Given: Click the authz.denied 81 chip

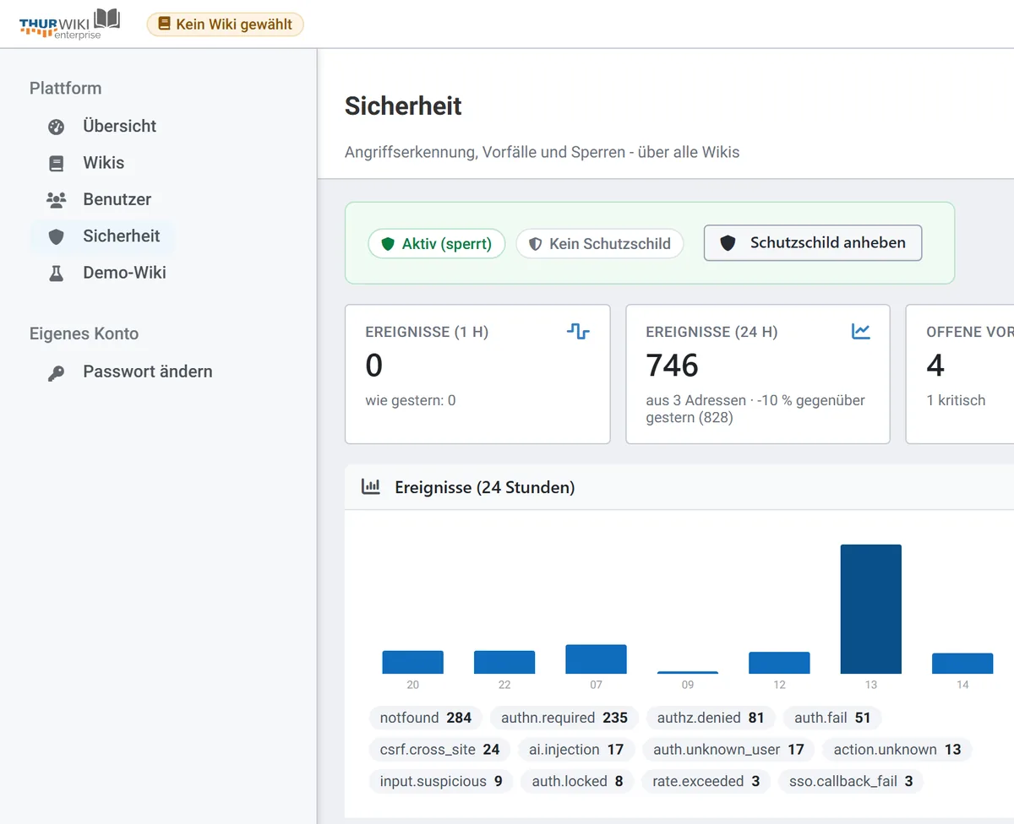Looking at the screenshot, I should coord(711,718).
